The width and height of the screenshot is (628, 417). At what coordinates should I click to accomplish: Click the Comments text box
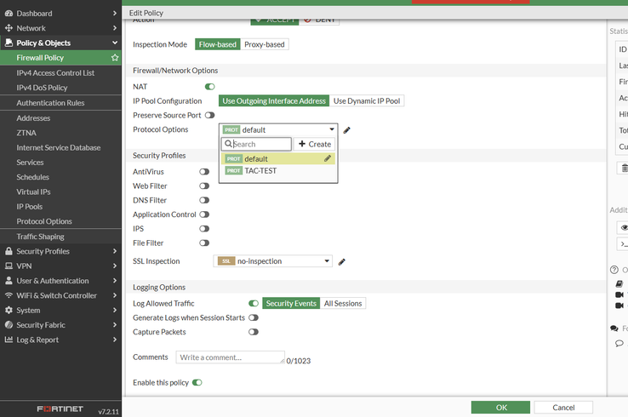[231, 357]
